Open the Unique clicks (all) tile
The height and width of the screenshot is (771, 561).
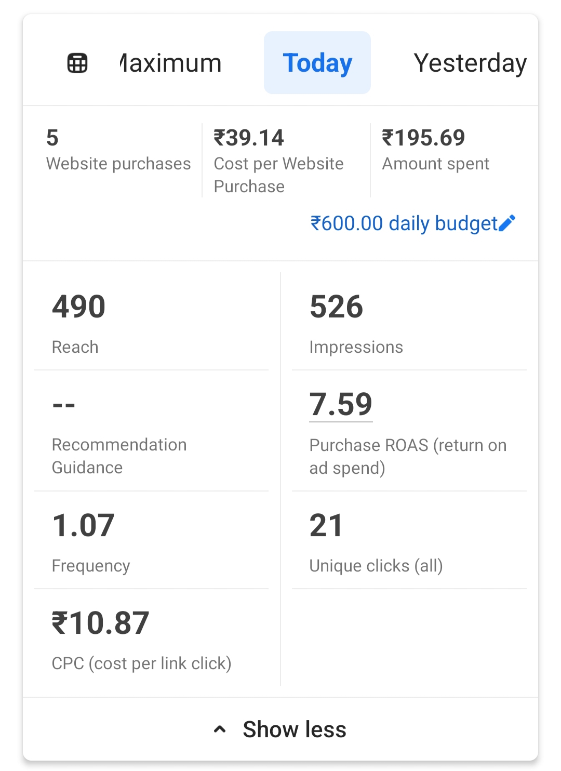point(408,541)
